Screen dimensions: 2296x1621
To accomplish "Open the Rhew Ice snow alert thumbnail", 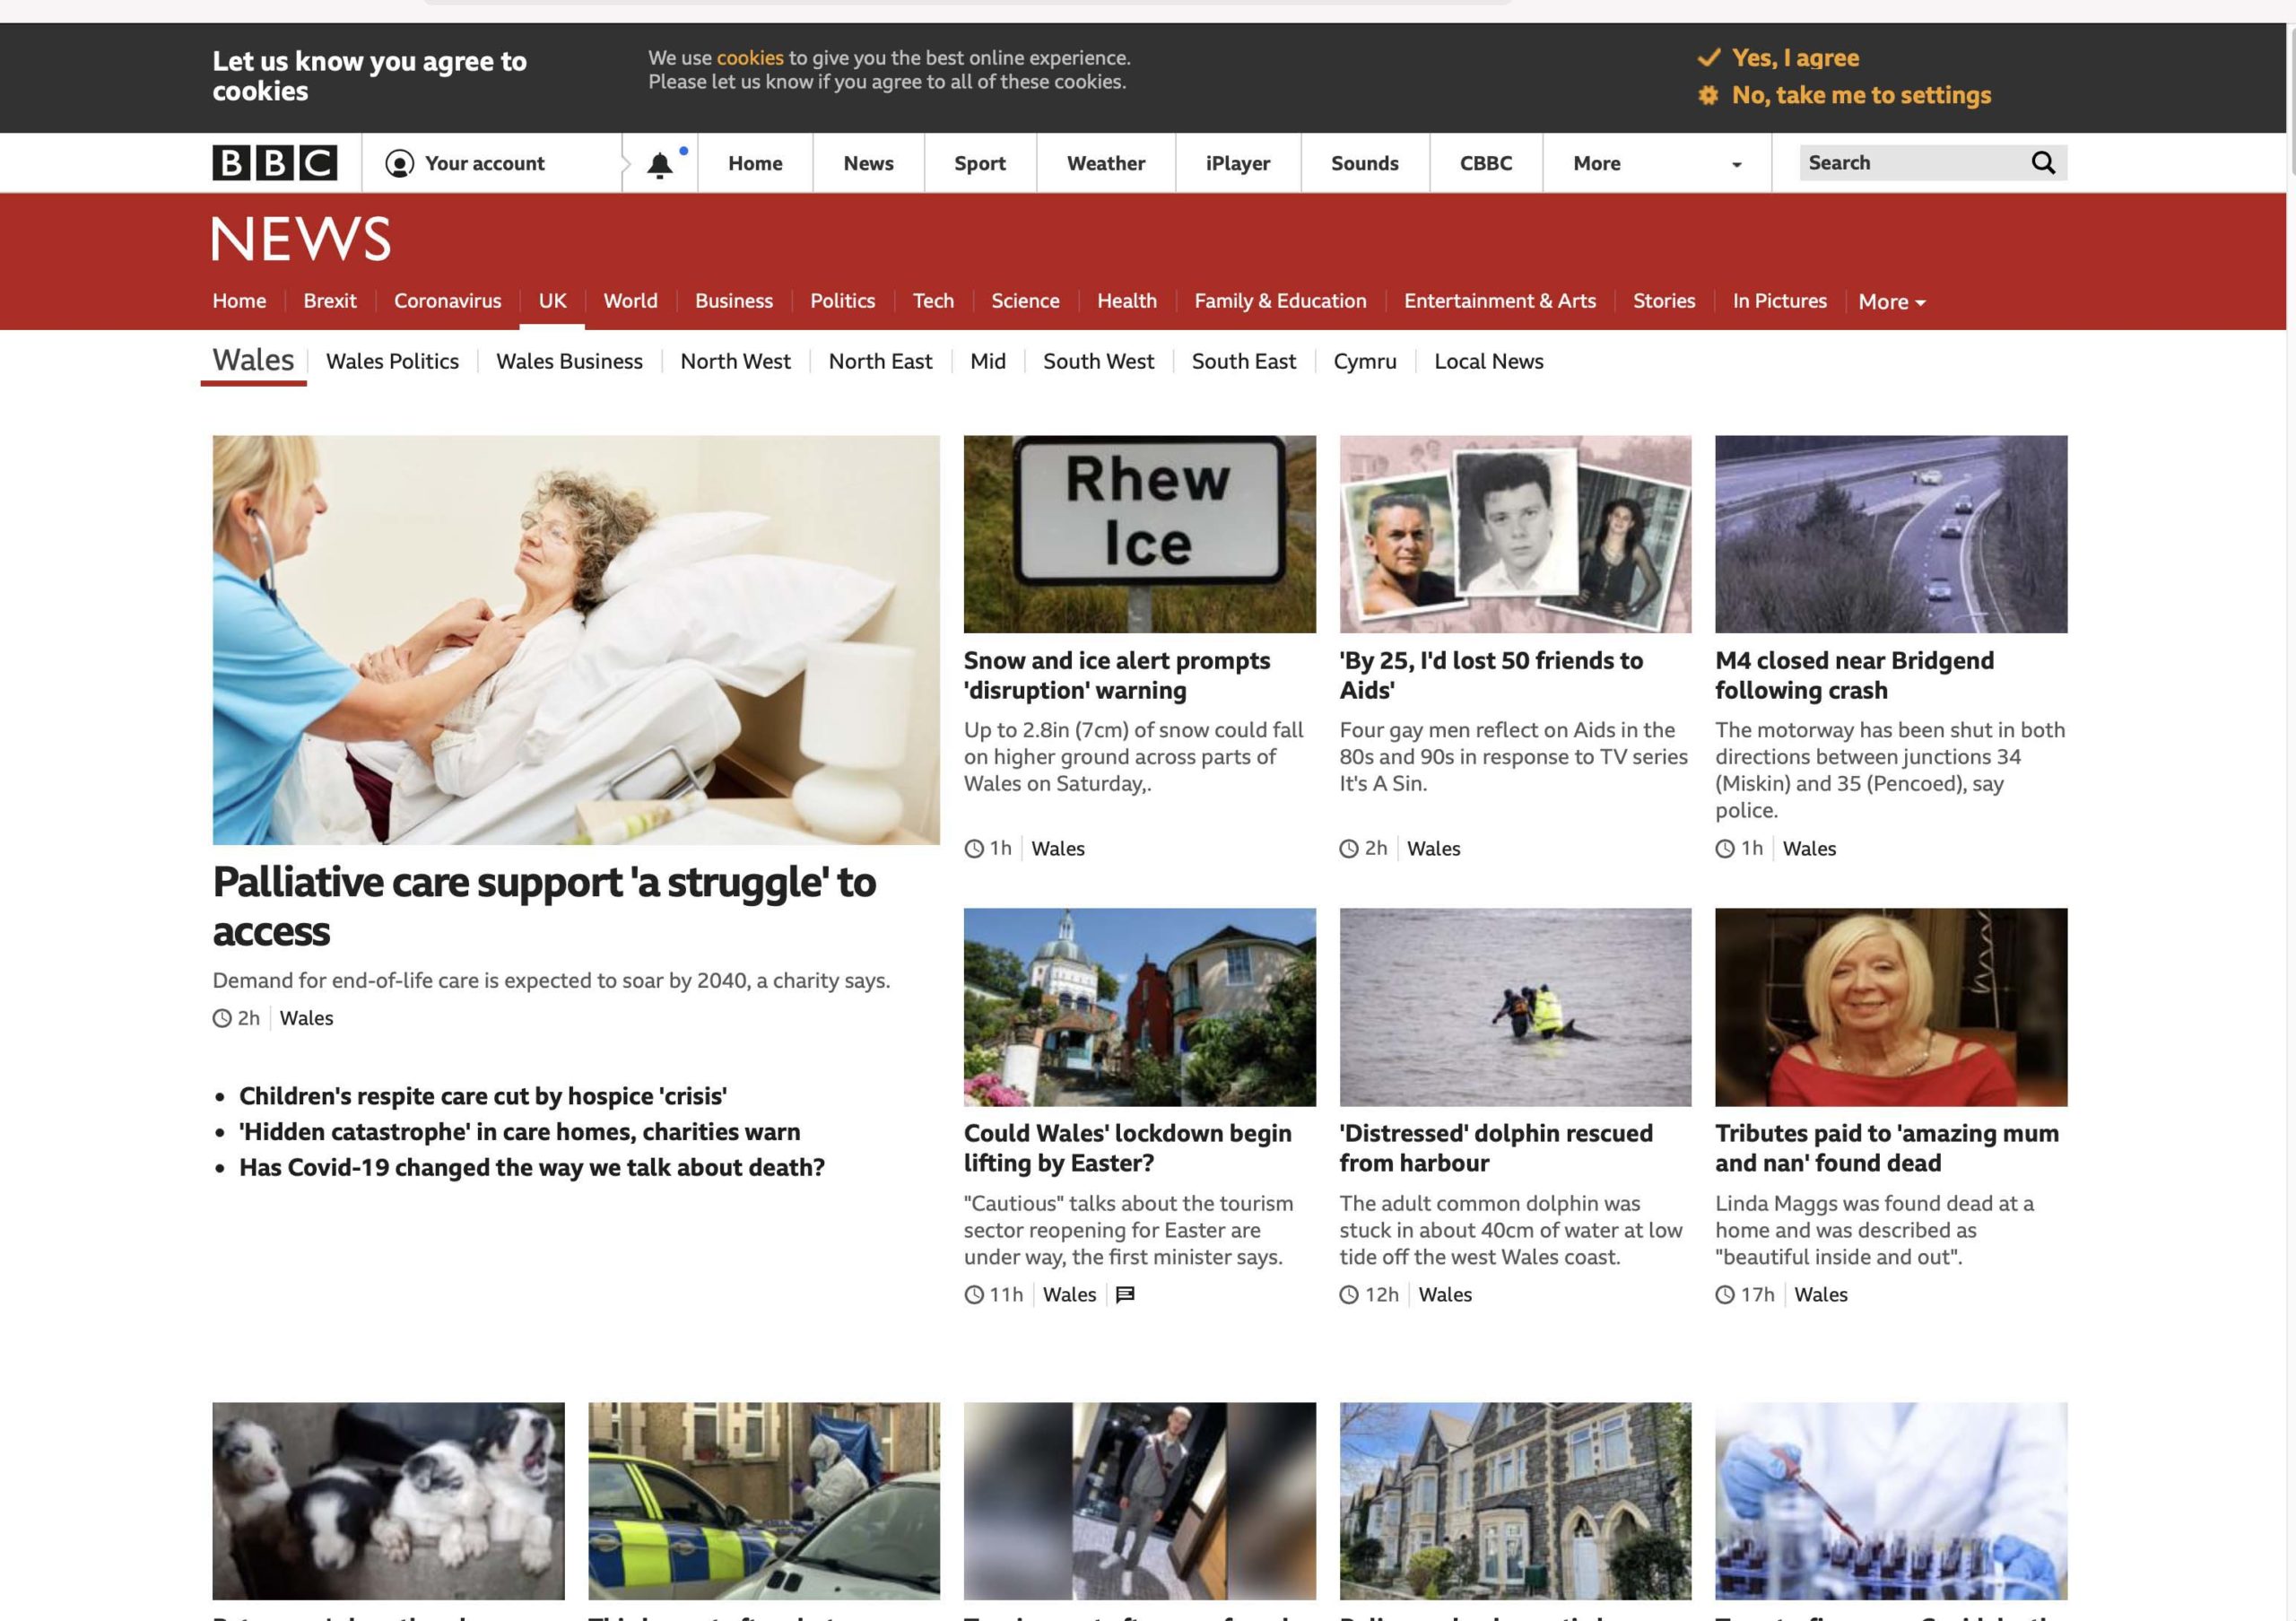I will click(1139, 534).
